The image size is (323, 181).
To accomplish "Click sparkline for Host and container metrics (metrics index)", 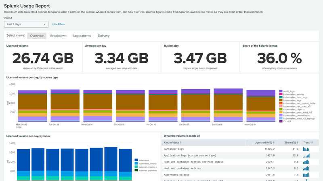I will [306, 162].
